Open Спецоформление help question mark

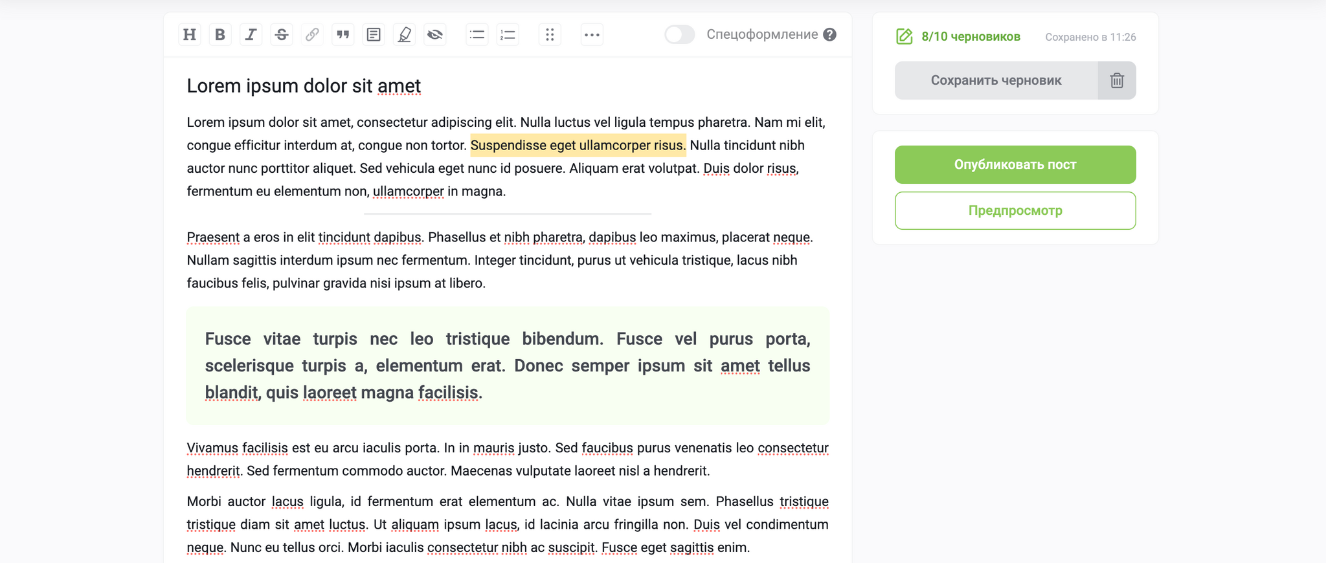[829, 35]
